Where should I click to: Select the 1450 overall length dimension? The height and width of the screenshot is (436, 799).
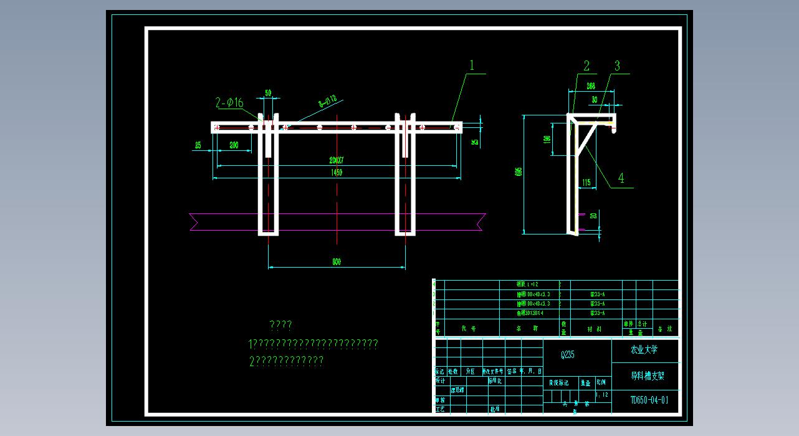click(337, 173)
